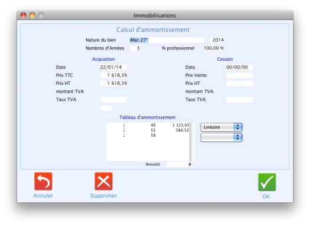Click the Cession Date field 00/00/00
Viewport: 310px width, 226px height.
point(239,67)
